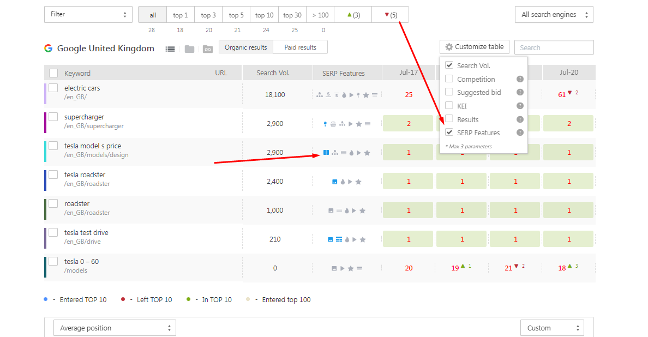The height and width of the screenshot is (337, 648).
Task: Click the keyword Search input field
Action: click(554, 47)
